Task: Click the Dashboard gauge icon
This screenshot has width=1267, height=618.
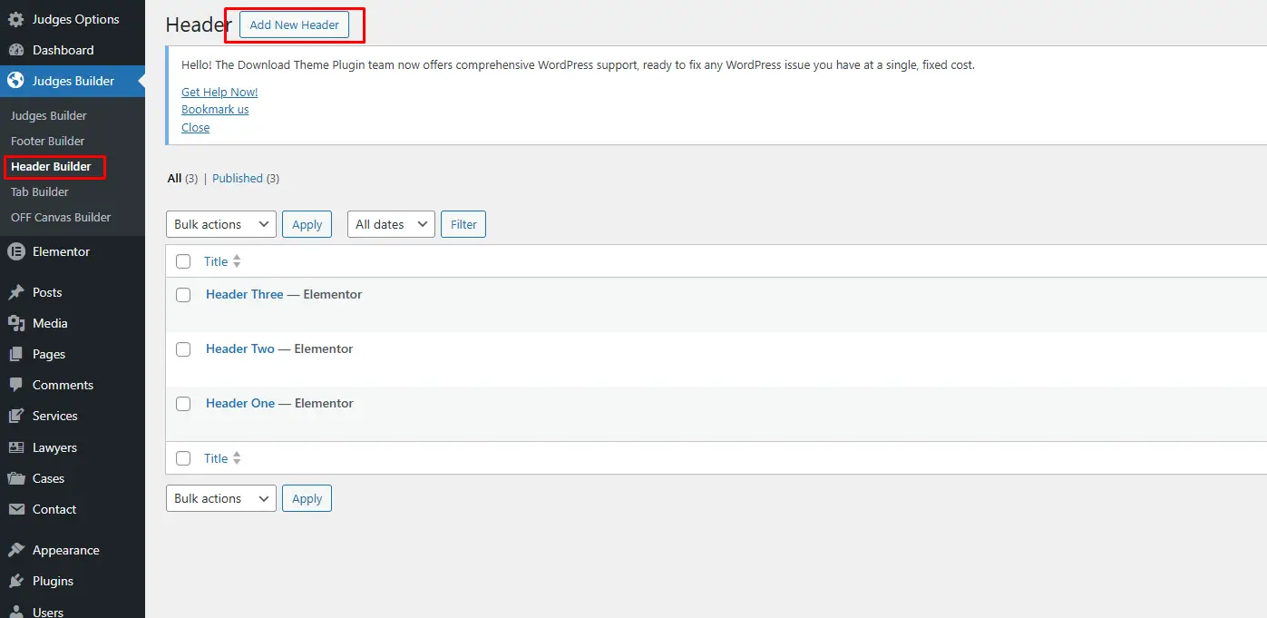Action: point(15,50)
